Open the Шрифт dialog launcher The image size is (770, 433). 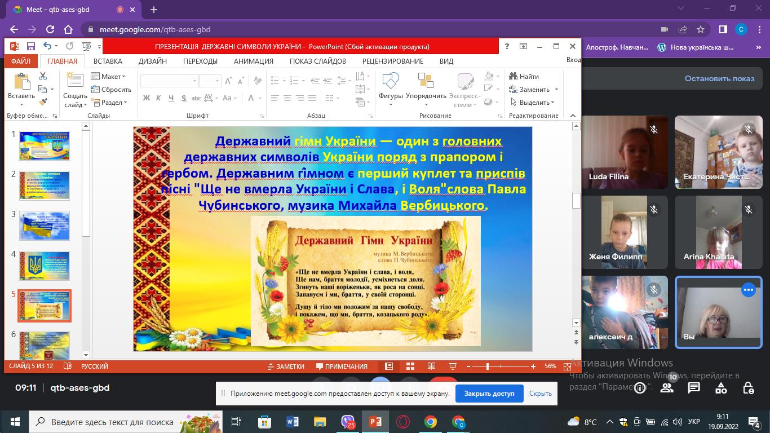click(262, 116)
